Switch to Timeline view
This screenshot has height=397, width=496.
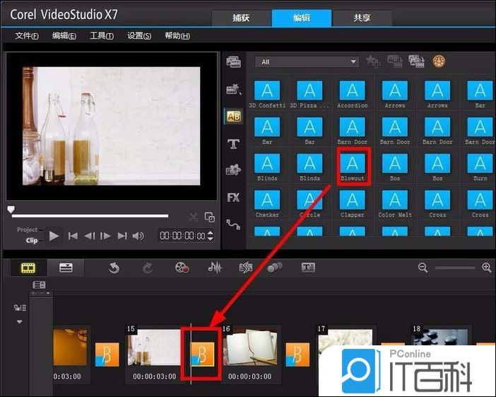[x=66, y=267]
